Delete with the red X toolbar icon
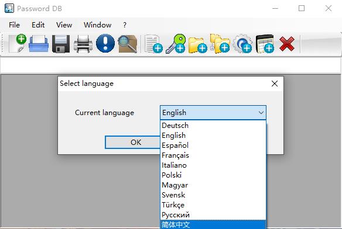 click(x=287, y=44)
